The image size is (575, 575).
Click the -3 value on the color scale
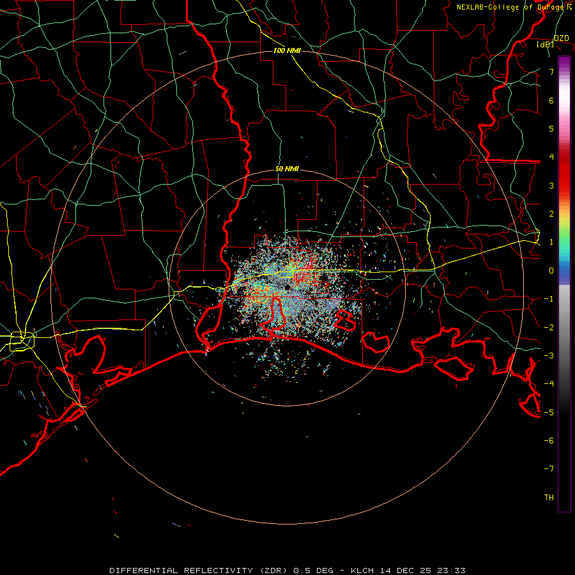(549, 355)
